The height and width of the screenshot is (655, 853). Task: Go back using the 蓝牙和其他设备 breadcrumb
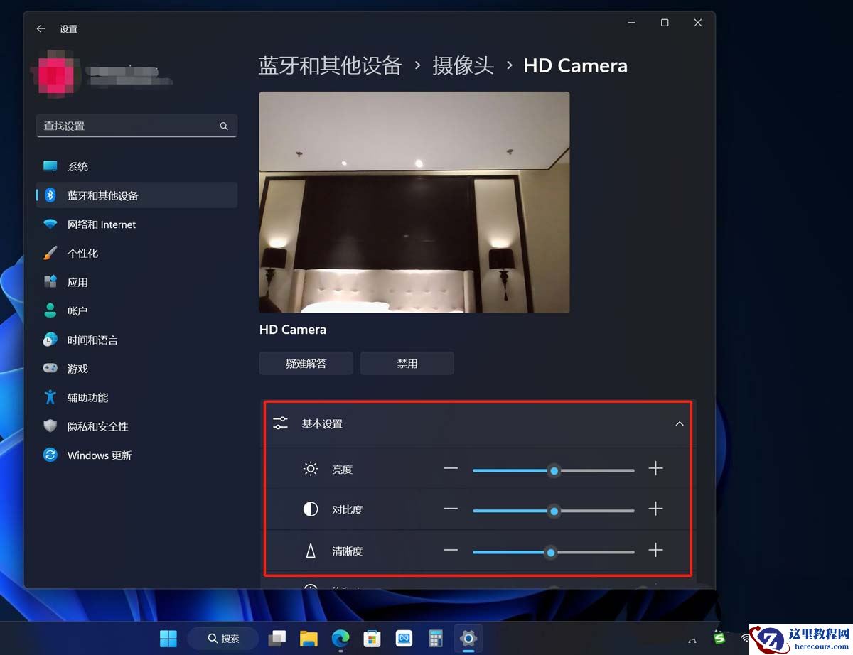(x=330, y=65)
